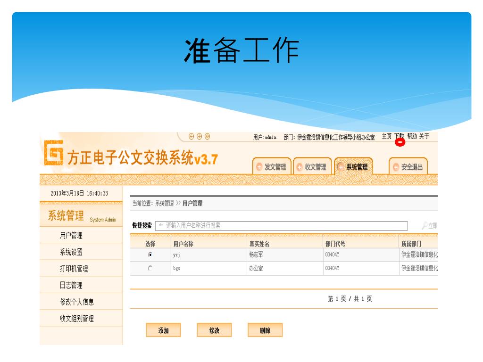Viewport: 483px width, 362px height.
Task: Open the 收文管理 tab
Action: [312, 167]
